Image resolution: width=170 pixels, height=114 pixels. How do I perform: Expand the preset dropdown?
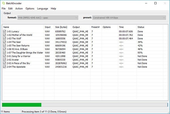129,18
